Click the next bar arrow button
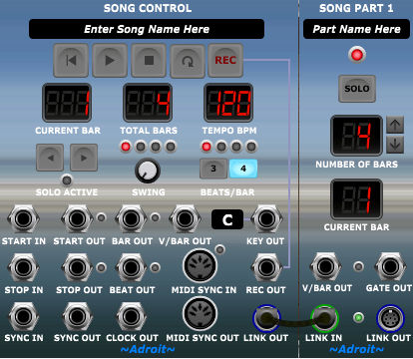Screen dimensions: 413x359 (84, 158)
